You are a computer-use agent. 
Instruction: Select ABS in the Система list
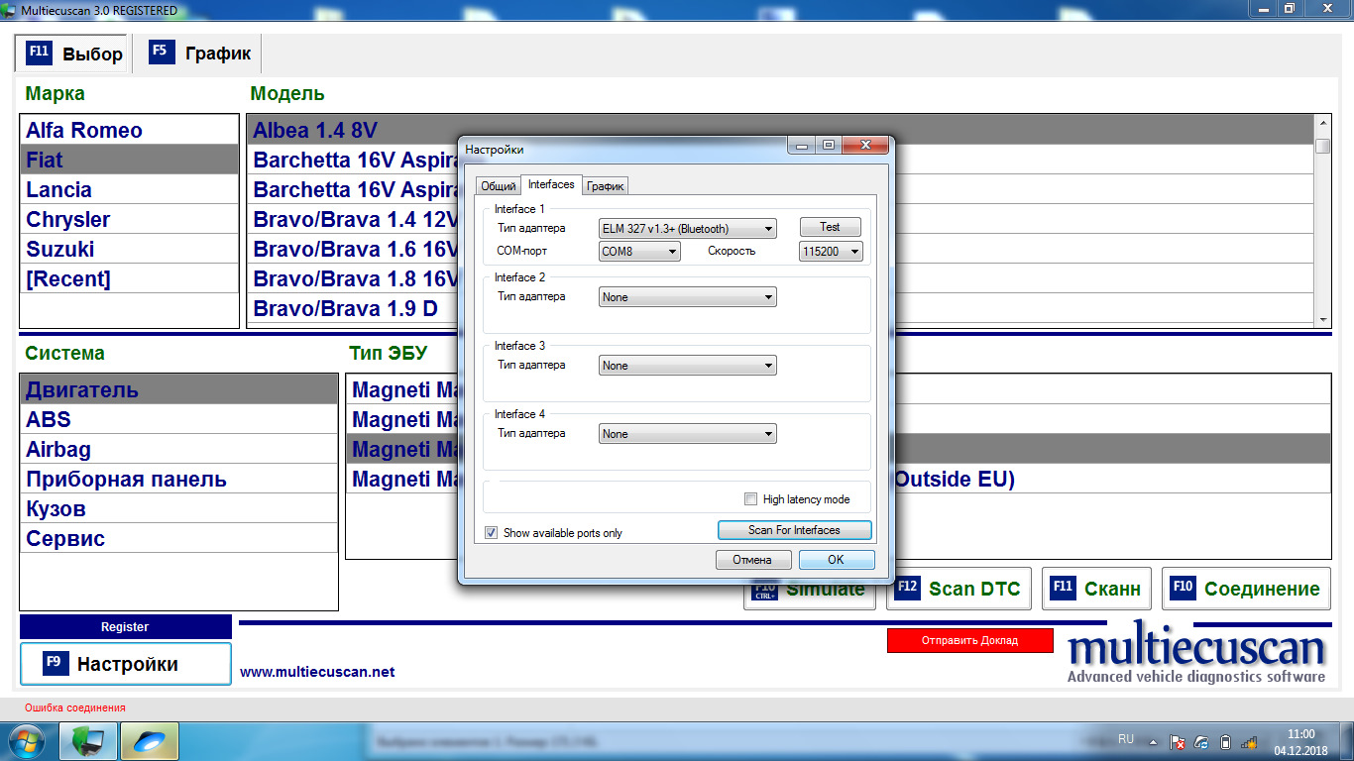(x=178, y=419)
